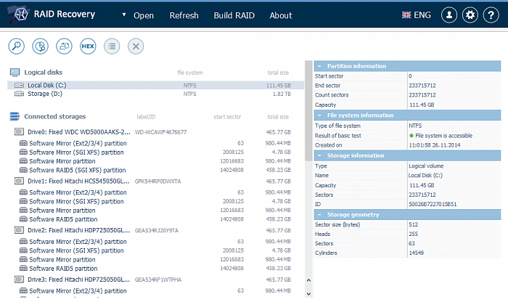Click the Local Disk (C:) drive icon
The width and height of the screenshot is (508, 302).
pyautogui.click(x=19, y=85)
